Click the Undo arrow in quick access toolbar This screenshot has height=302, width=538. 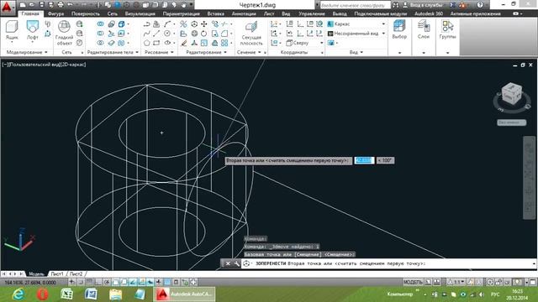pyautogui.click(x=71, y=5)
